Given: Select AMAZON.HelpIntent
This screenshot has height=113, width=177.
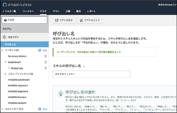Looking at the screenshot, I should 18,86.
